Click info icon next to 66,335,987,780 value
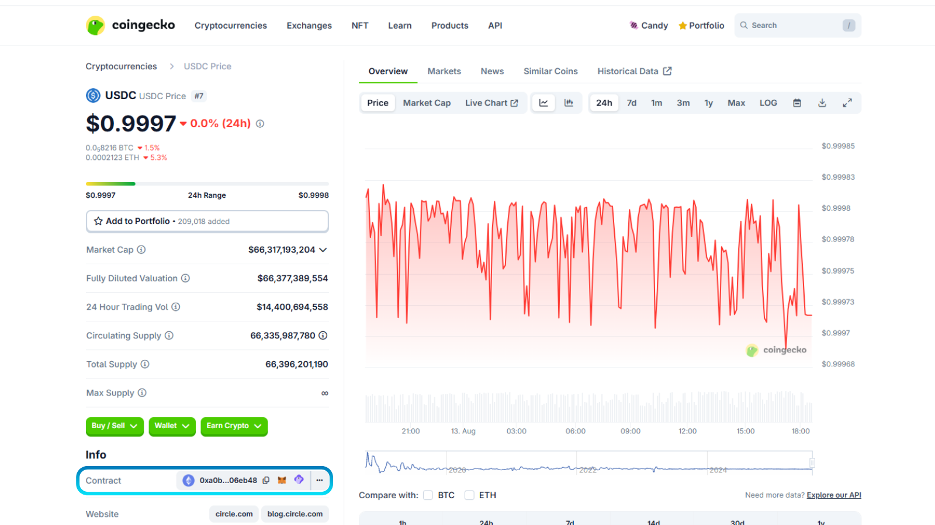Screen dimensions: 935x525 pyautogui.click(x=323, y=335)
